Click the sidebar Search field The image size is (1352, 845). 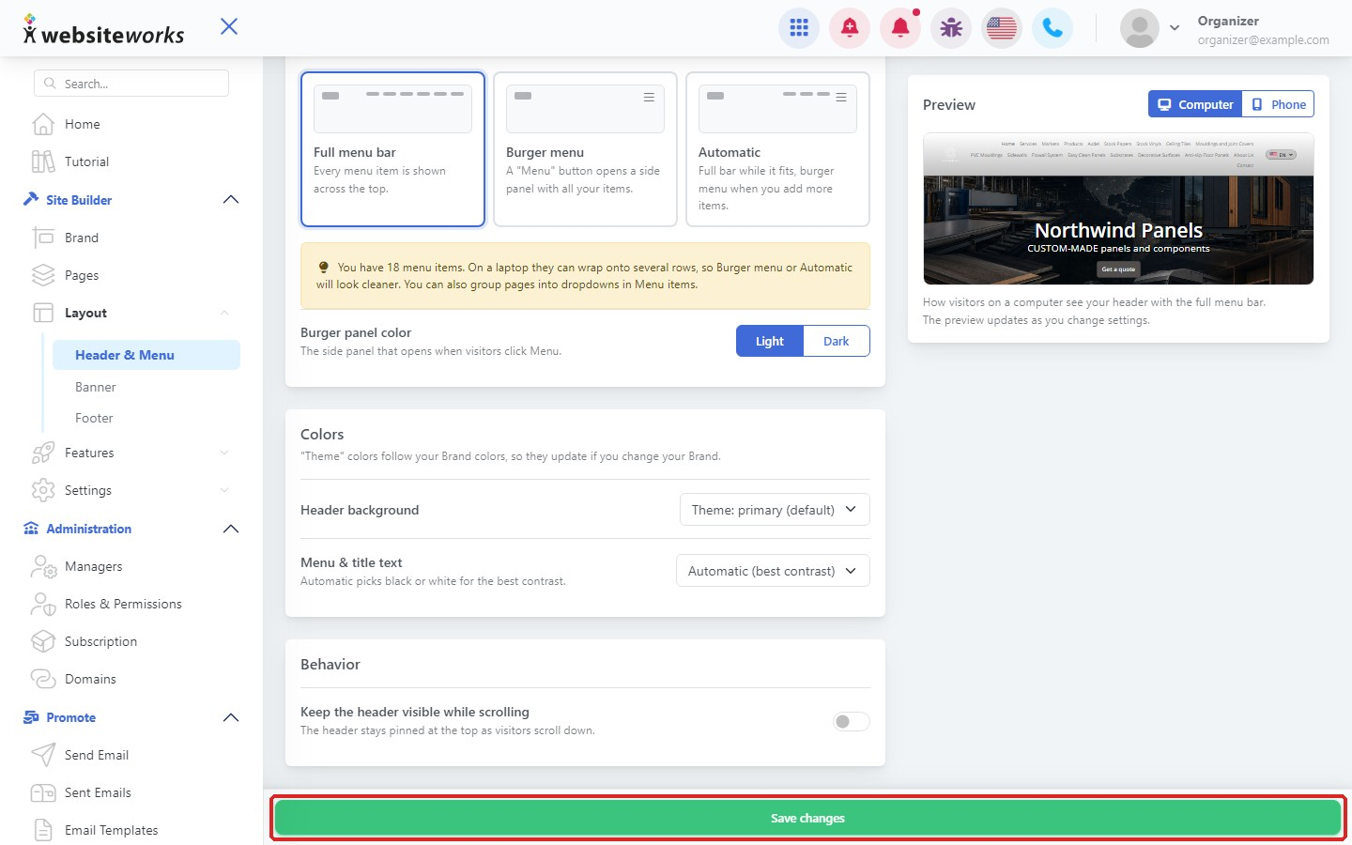pos(131,84)
